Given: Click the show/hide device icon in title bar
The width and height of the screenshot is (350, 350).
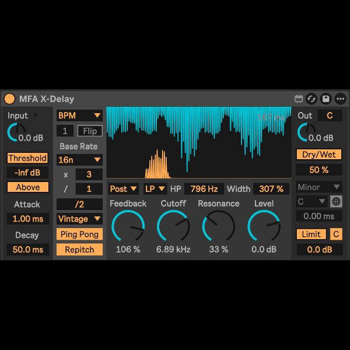Looking at the screenshot, I should (x=299, y=99).
